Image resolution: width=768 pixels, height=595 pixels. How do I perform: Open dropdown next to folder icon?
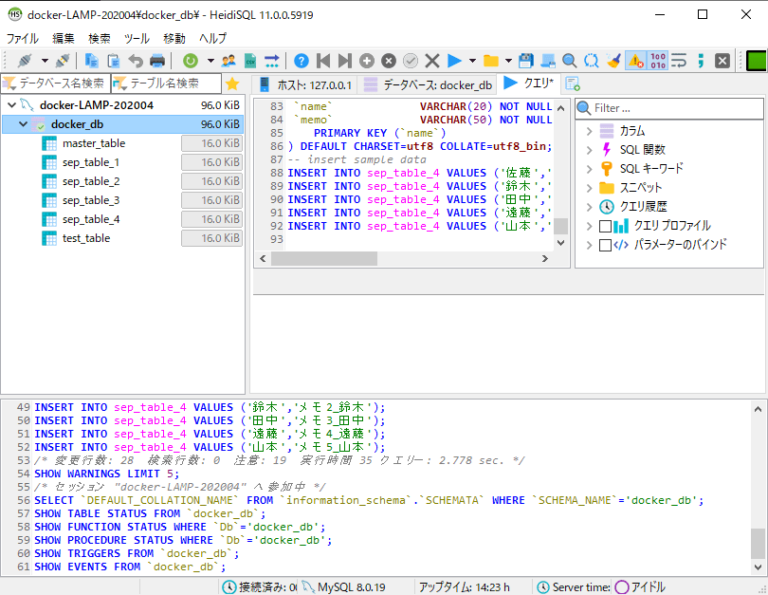[508, 61]
